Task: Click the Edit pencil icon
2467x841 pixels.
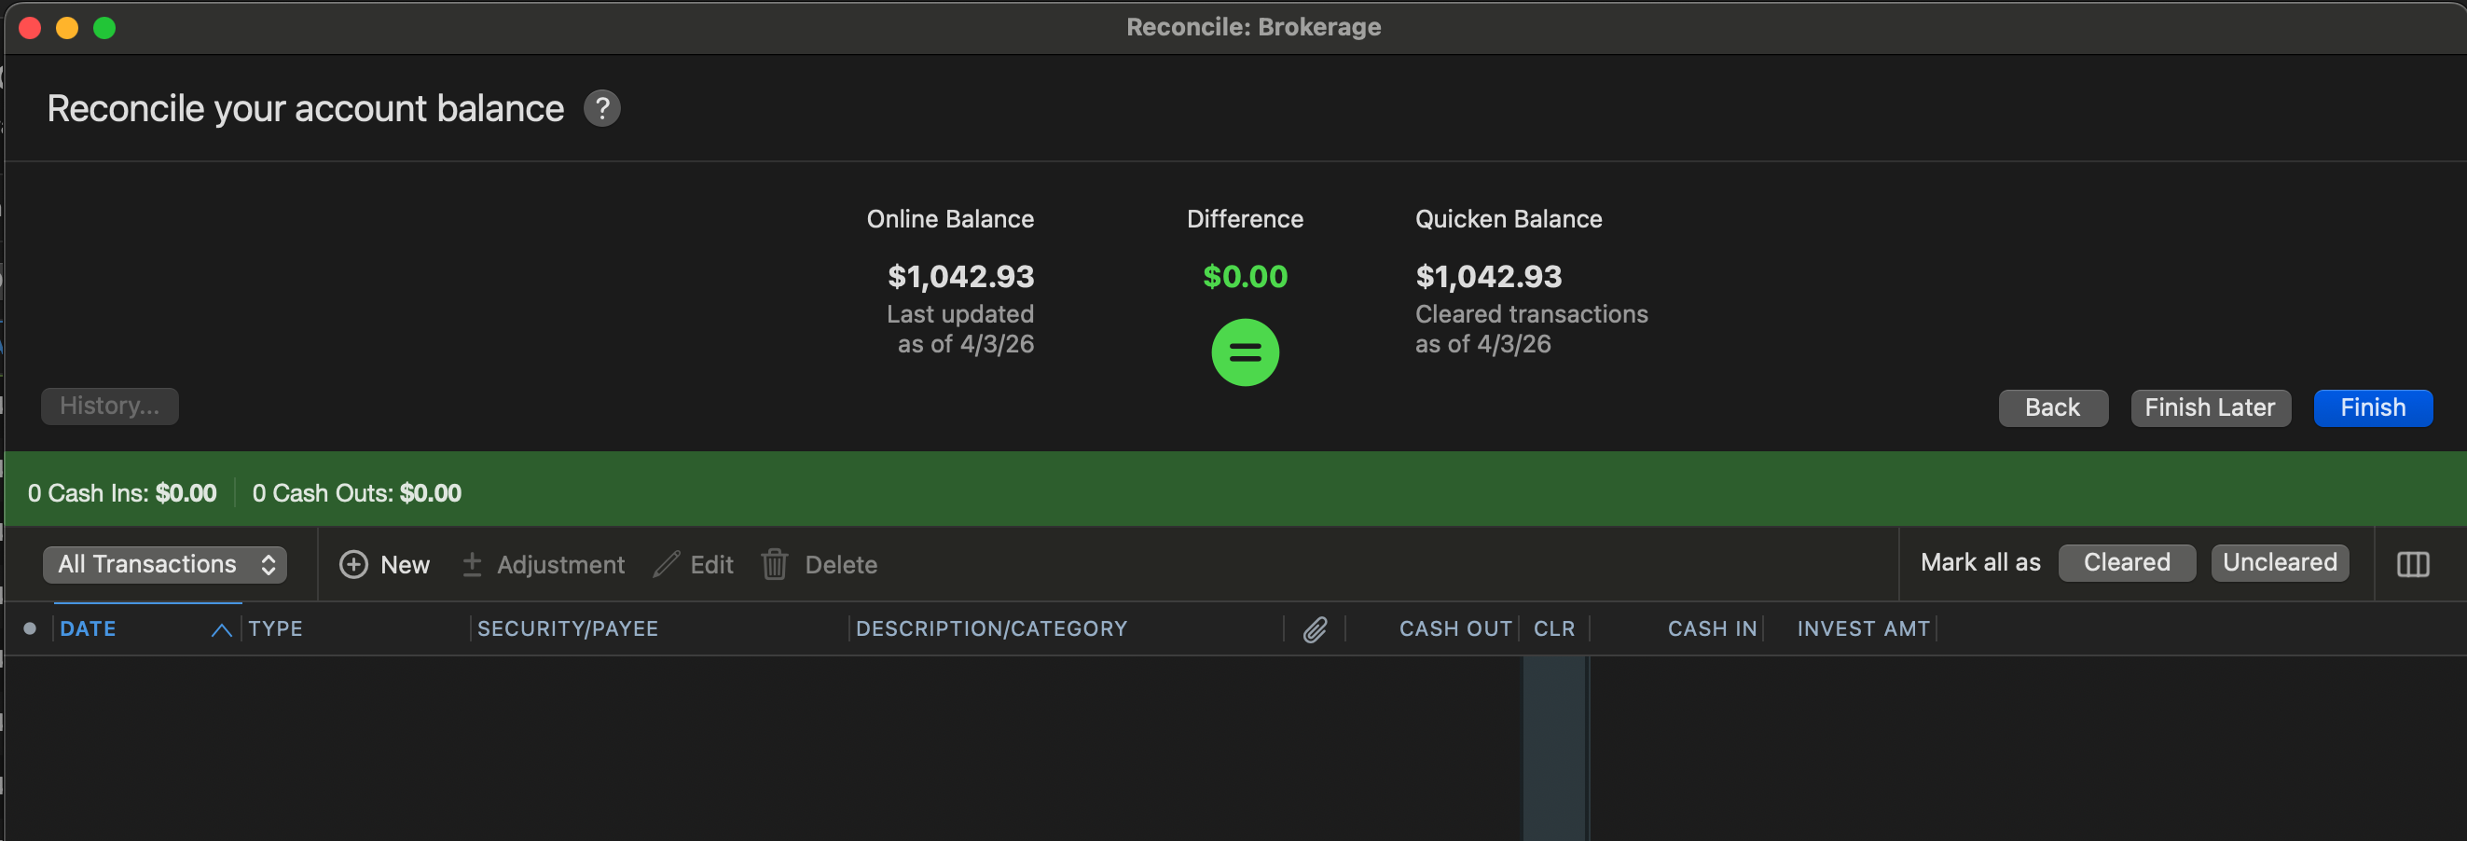Action: click(666, 564)
